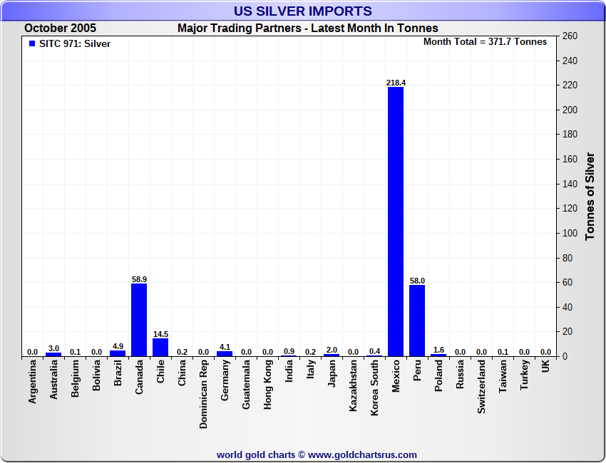Open the www.goldchartsrus.com footer link
Viewport: 606px width, 463px height.
click(x=362, y=454)
